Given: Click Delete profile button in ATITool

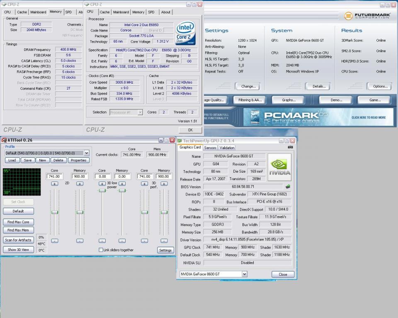Looking at the screenshot, I should pyautogui.click(x=58, y=160).
